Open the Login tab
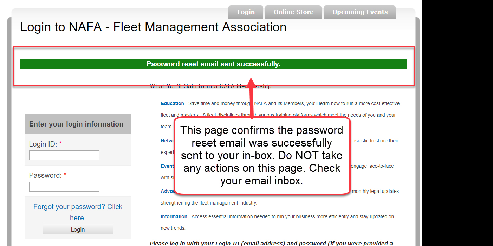The height and width of the screenshot is (246, 493). [x=246, y=12]
